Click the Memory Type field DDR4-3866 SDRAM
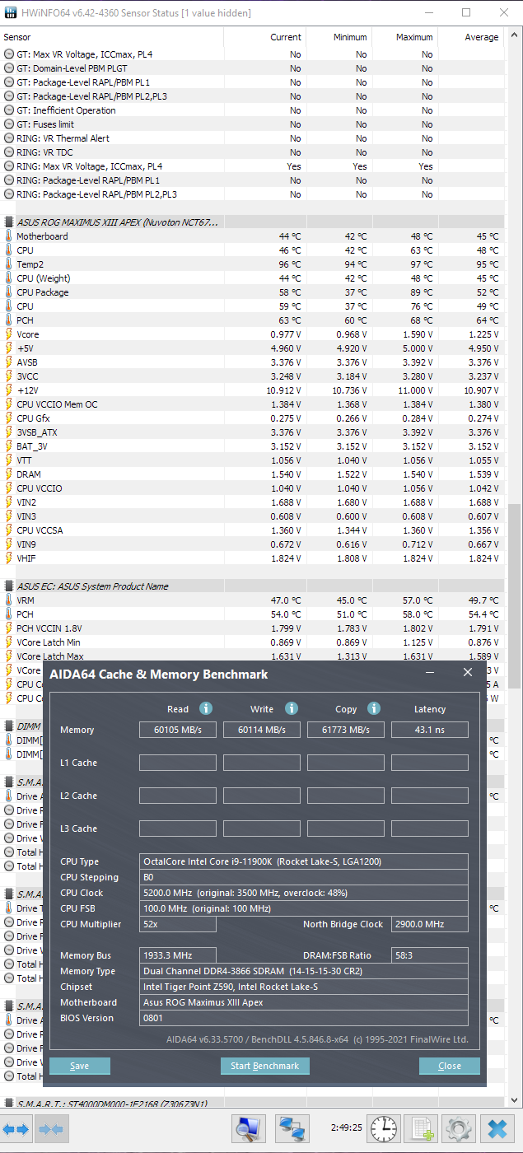 [304, 971]
